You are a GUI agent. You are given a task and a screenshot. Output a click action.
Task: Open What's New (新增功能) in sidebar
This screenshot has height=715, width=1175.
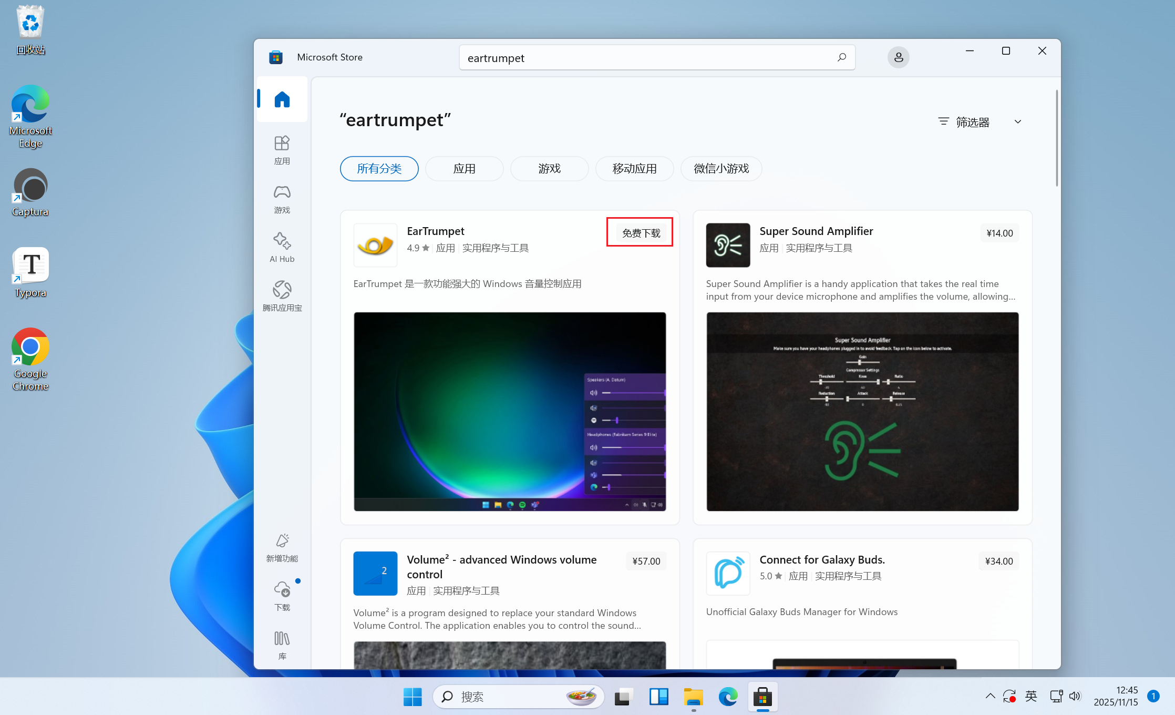282,547
